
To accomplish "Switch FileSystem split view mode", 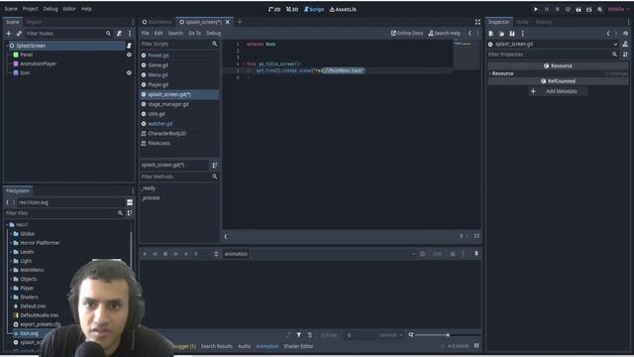I will coord(130,202).
